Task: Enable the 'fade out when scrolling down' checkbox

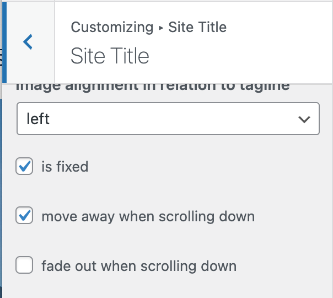Action: [25, 265]
